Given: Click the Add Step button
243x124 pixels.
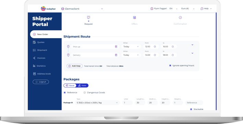Looking at the screenshot, I should [x=74, y=66].
